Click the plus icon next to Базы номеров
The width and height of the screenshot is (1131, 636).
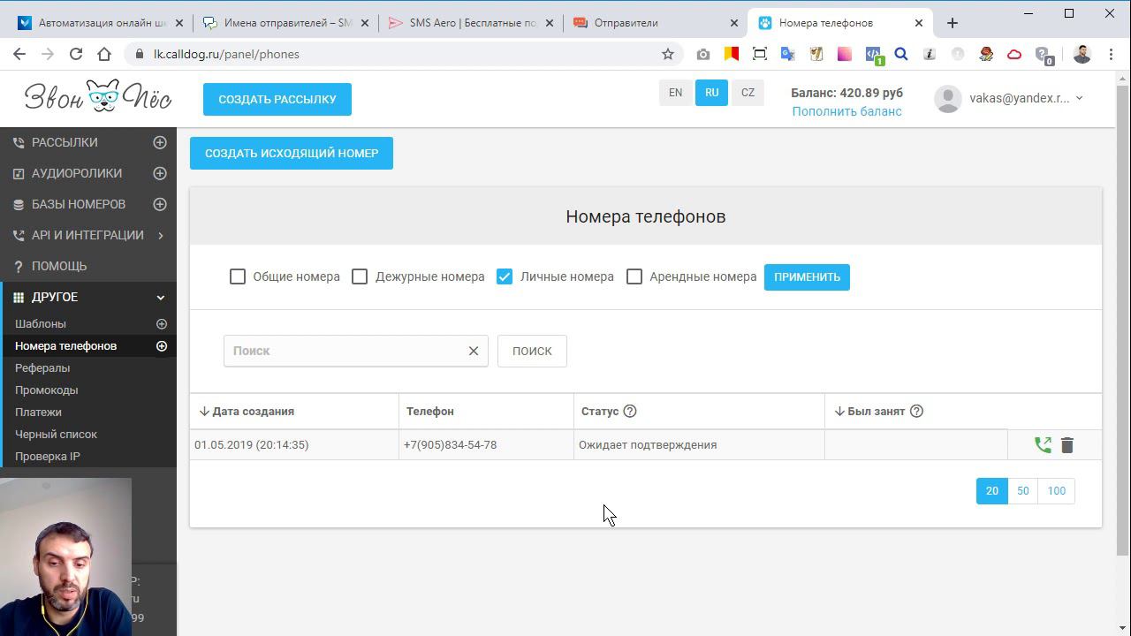coord(160,204)
